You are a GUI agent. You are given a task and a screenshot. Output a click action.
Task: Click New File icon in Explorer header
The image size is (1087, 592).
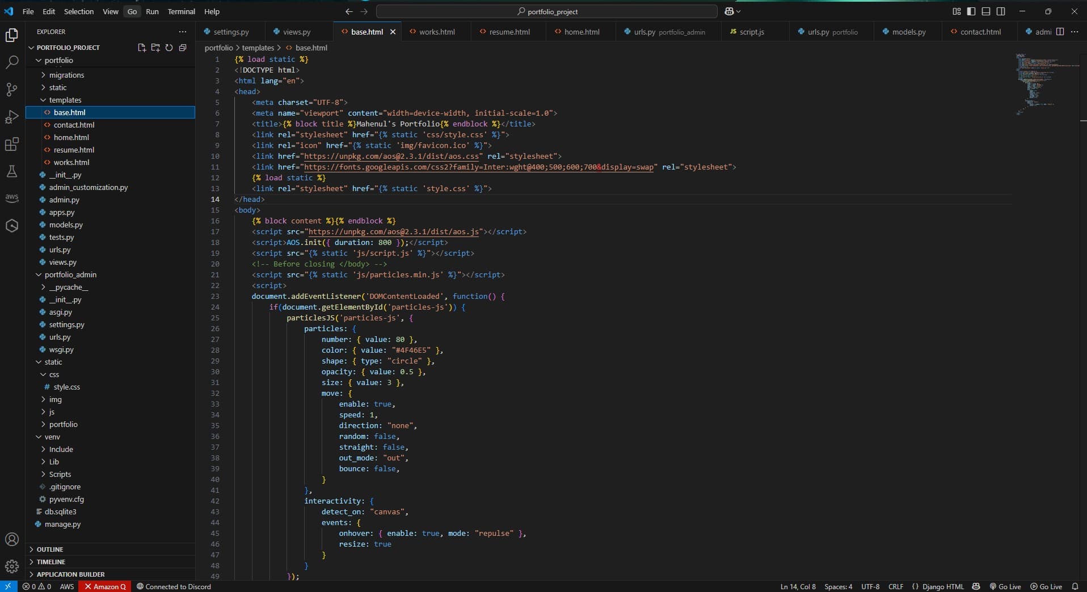(142, 48)
